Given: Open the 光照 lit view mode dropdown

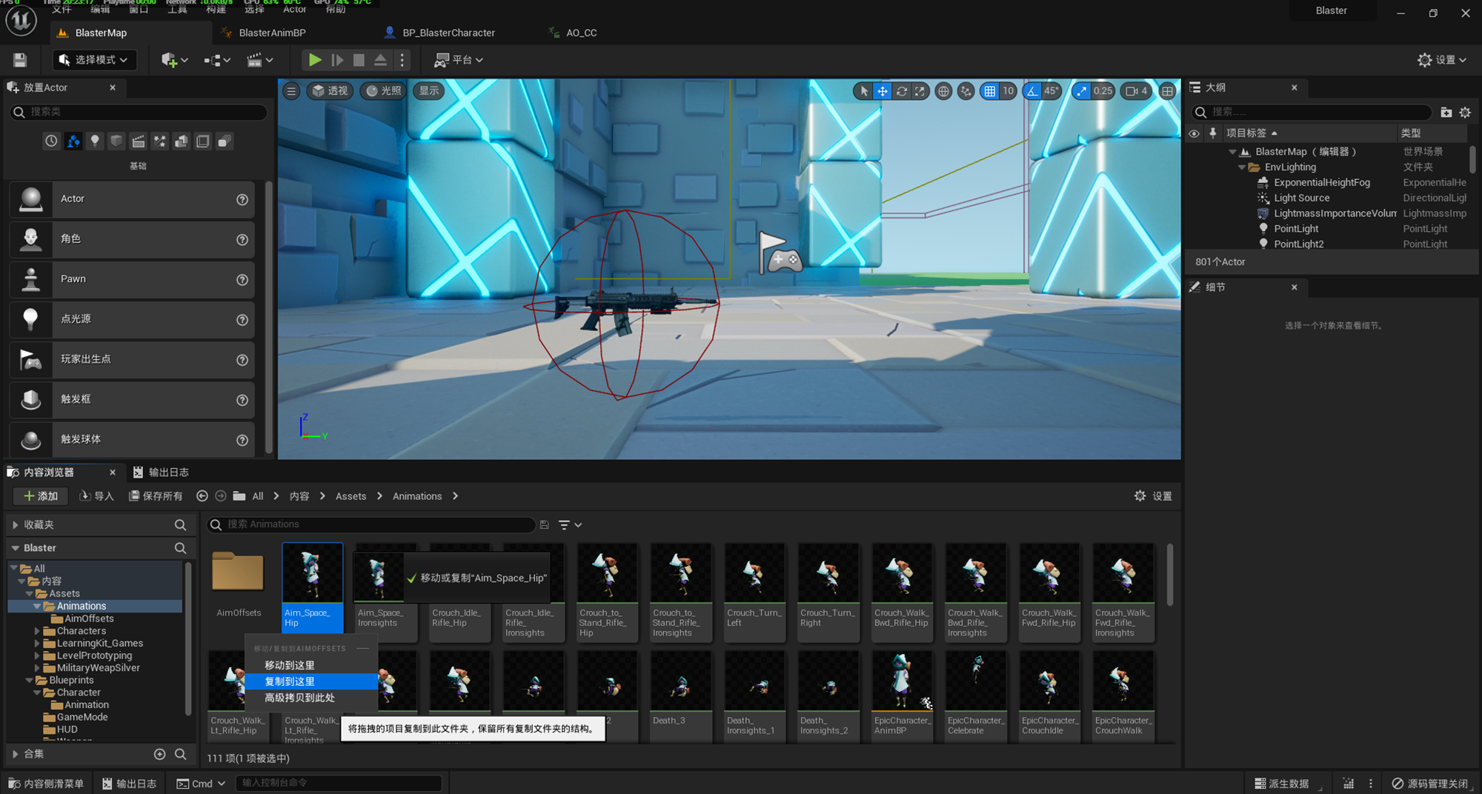Looking at the screenshot, I should click(384, 91).
